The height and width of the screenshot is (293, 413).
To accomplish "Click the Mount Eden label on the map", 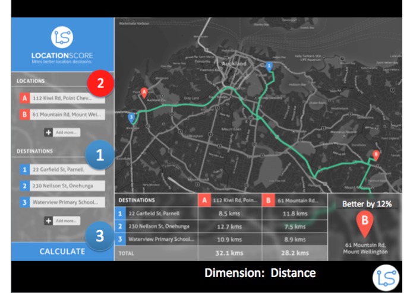I will coord(231,129).
